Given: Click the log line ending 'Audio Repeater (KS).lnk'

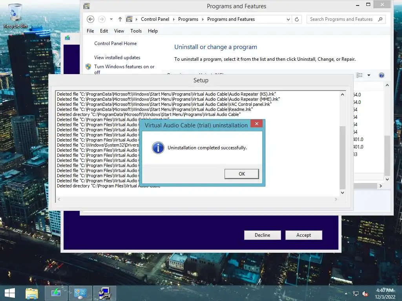Looking at the screenshot, I should [166, 94].
